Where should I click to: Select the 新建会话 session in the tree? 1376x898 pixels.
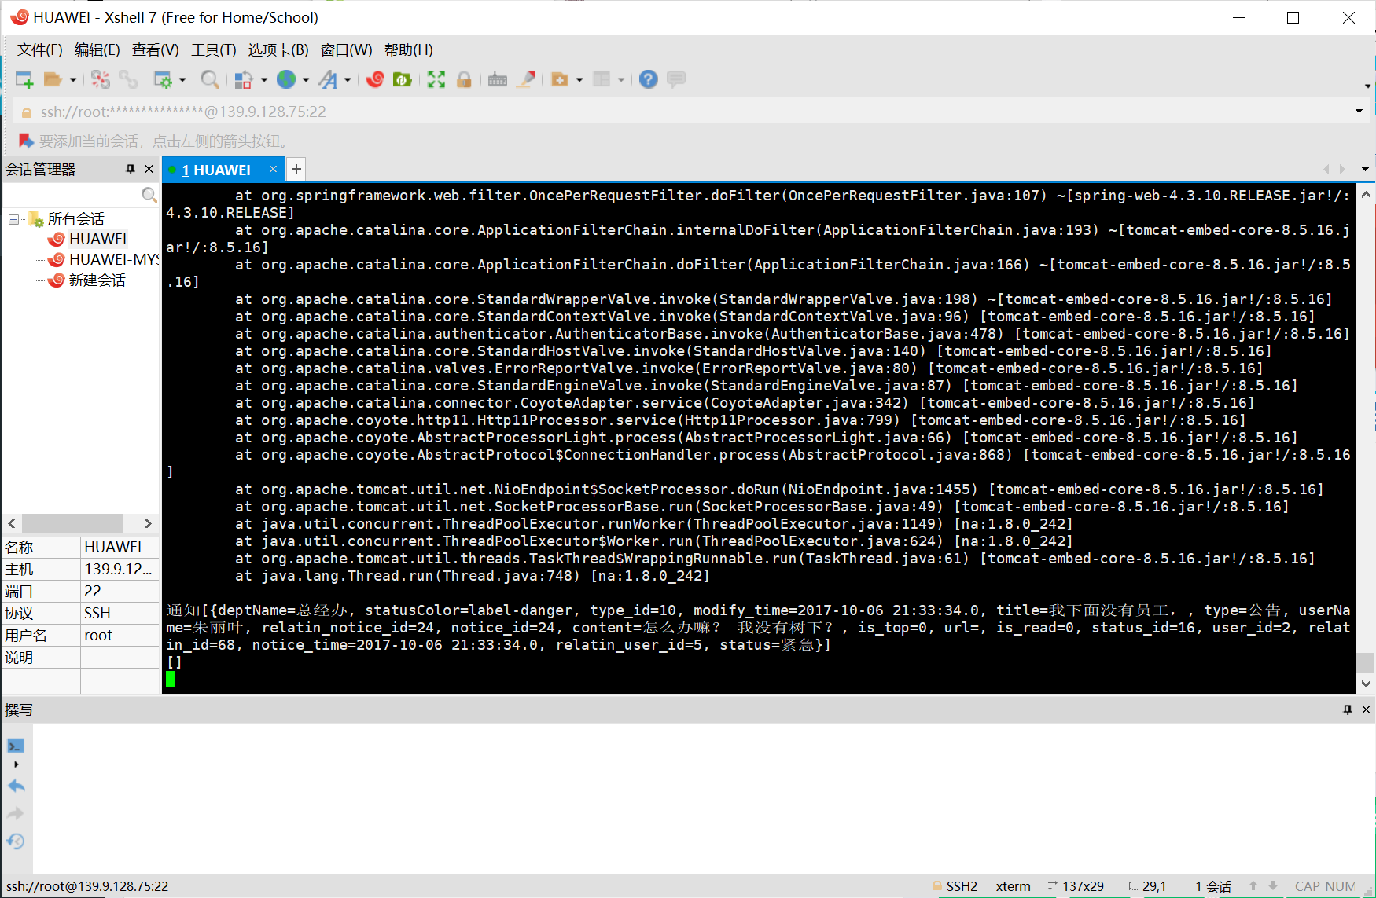[x=97, y=280]
